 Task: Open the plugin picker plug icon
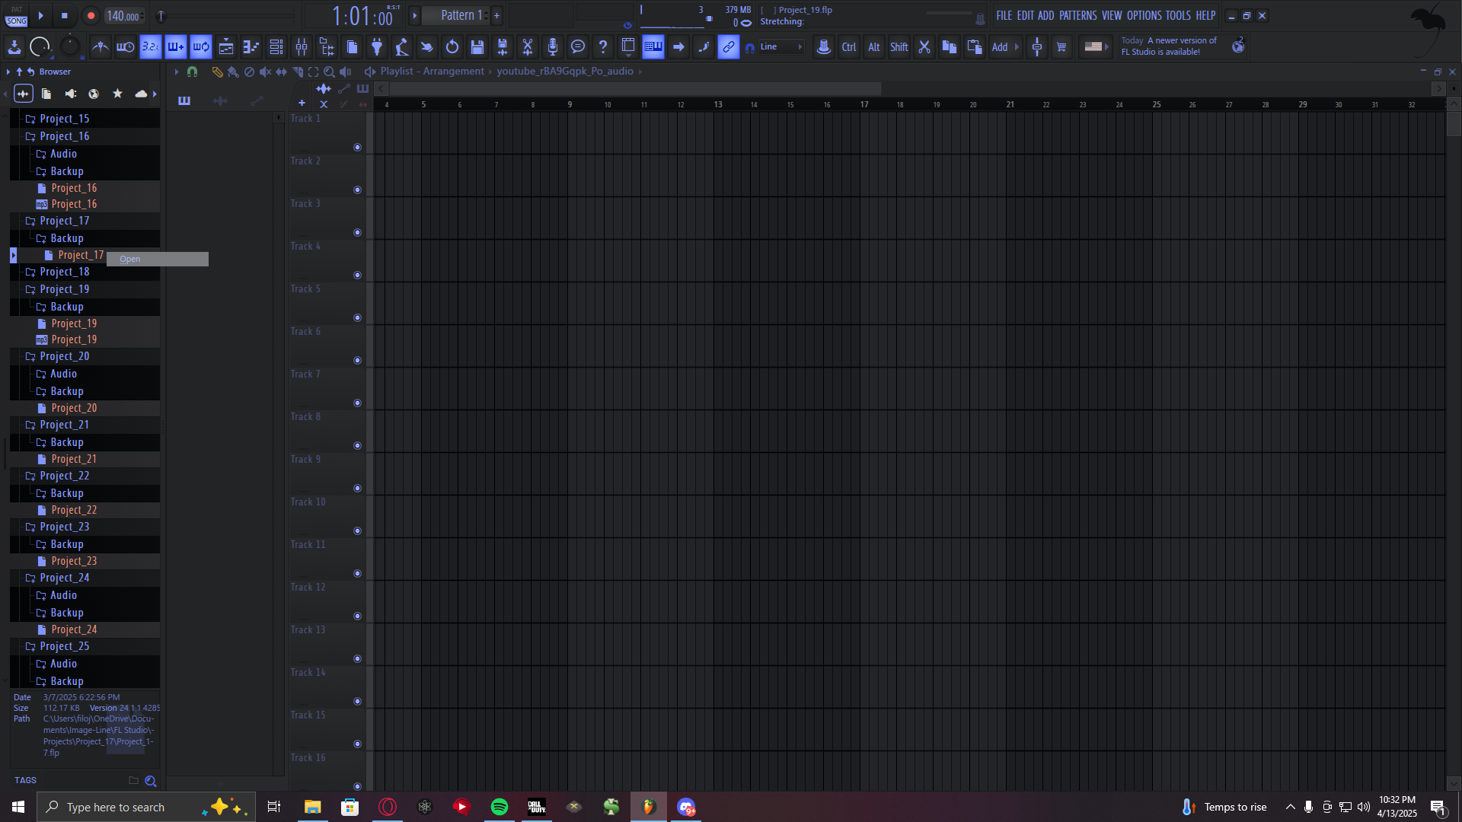[376, 47]
